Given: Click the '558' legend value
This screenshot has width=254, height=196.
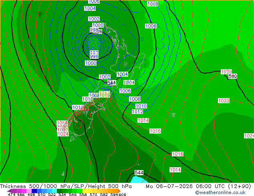Looking at the screenshot, I should point(83,194).
